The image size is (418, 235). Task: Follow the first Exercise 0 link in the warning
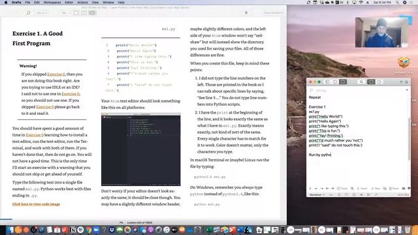pyautogui.click(x=56, y=74)
